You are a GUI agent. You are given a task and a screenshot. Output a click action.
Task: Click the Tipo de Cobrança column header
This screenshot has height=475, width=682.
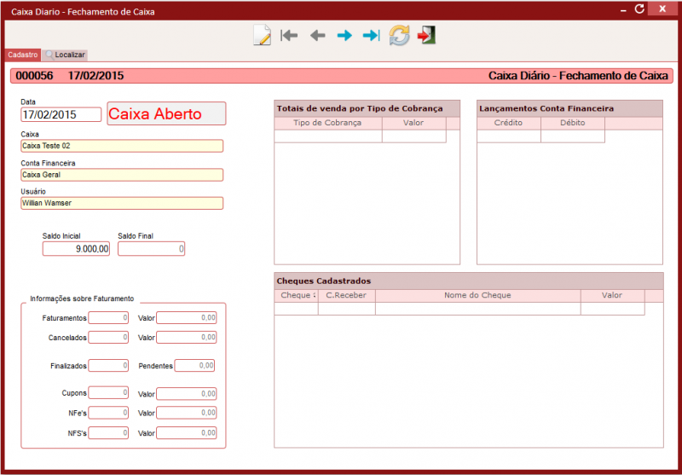click(328, 123)
